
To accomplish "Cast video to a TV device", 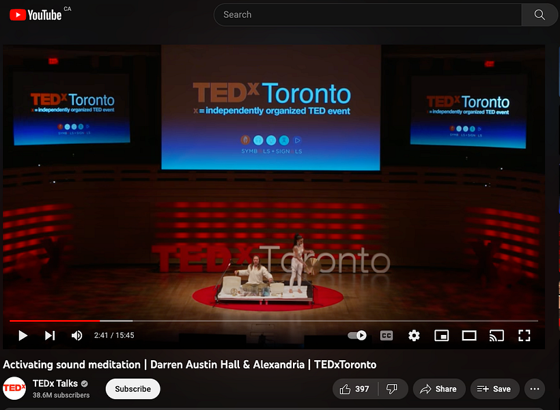I will [496, 336].
